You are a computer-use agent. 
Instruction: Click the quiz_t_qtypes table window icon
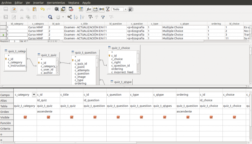pos(112,82)
